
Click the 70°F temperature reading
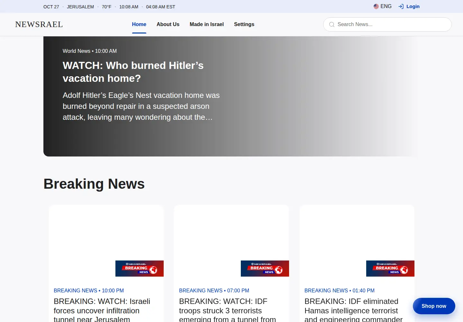click(x=106, y=7)
